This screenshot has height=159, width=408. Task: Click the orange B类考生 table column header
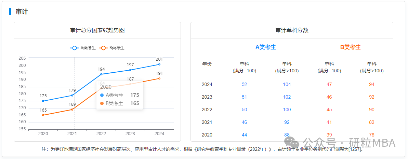point(351,47)
